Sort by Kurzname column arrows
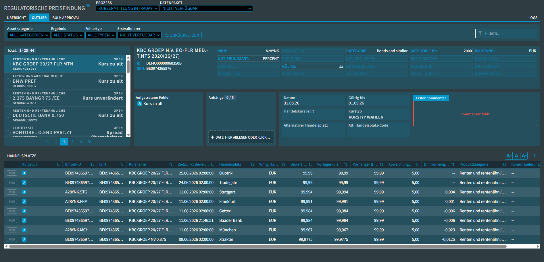This screenshot has height=262, width=544. point(171,164)
